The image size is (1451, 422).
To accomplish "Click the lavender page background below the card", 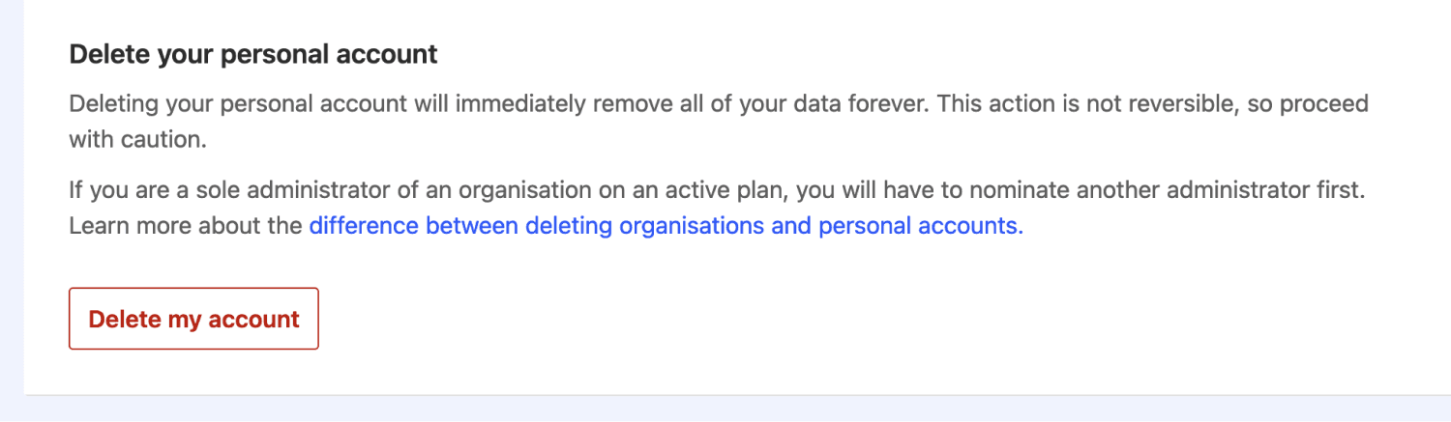I will click(x=725, y=409).
